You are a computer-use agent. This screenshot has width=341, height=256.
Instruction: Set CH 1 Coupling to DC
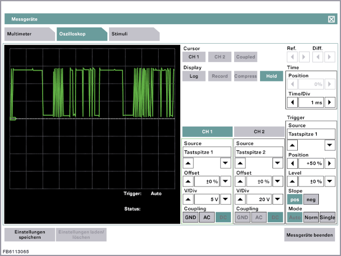223,217
